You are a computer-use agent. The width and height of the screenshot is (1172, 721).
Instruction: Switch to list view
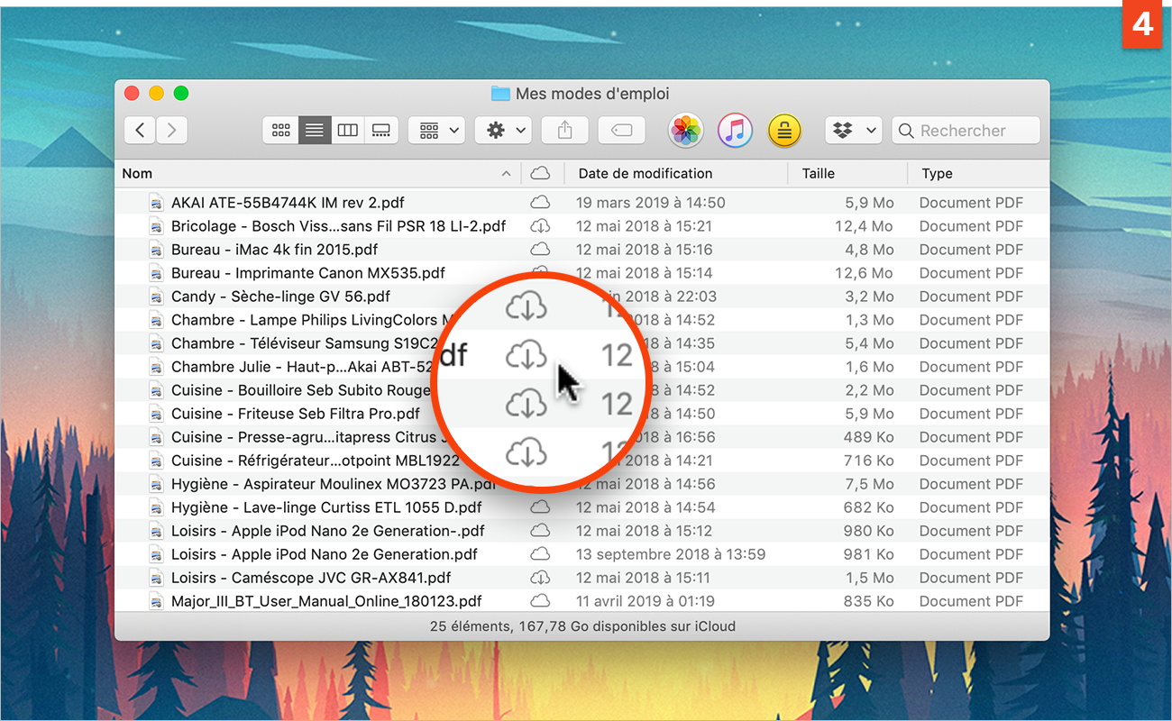click(314, 131)
